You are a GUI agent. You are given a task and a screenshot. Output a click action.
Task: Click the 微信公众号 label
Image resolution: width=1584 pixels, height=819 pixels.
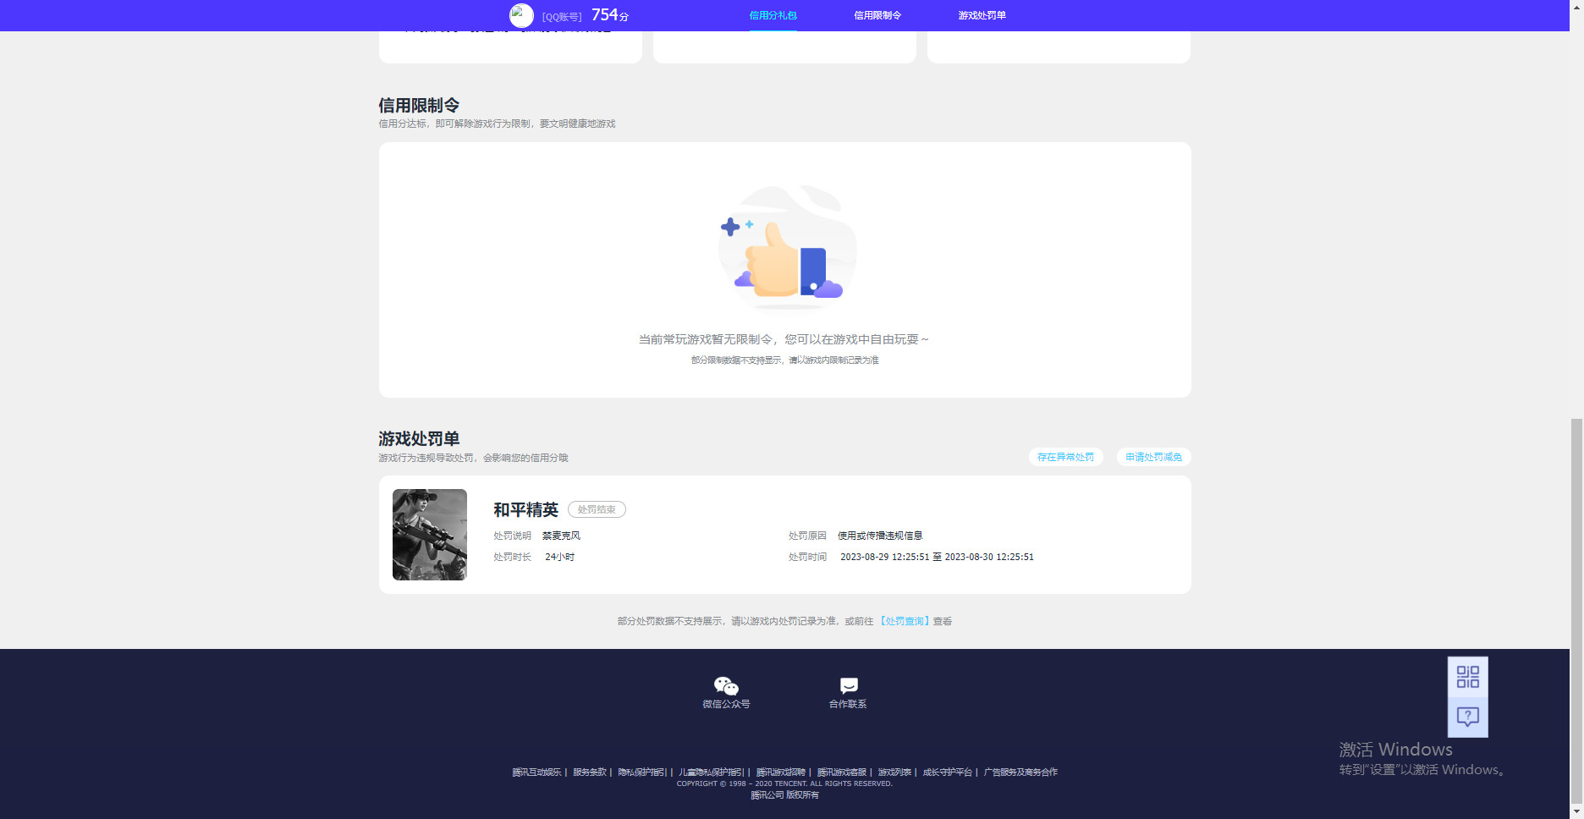[x=726, y=704]
